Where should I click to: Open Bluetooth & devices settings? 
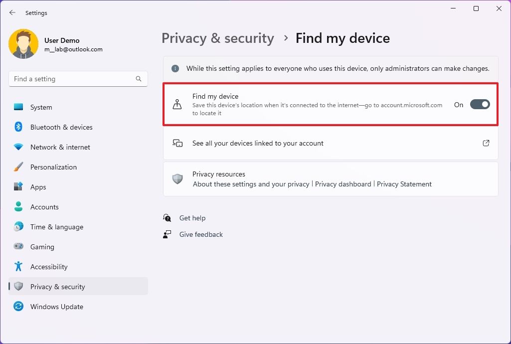[x=61, y=127]
